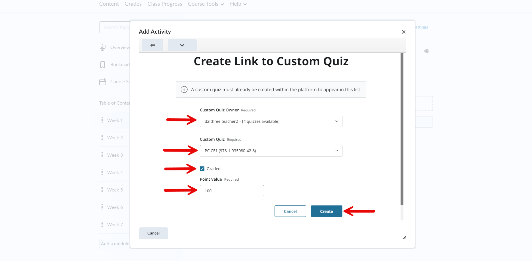Toggle the eye visibility icon at right

(427, 51)
